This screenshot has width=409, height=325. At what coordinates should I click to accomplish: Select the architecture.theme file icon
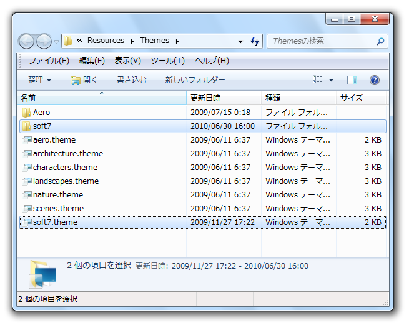coord(27,154)
